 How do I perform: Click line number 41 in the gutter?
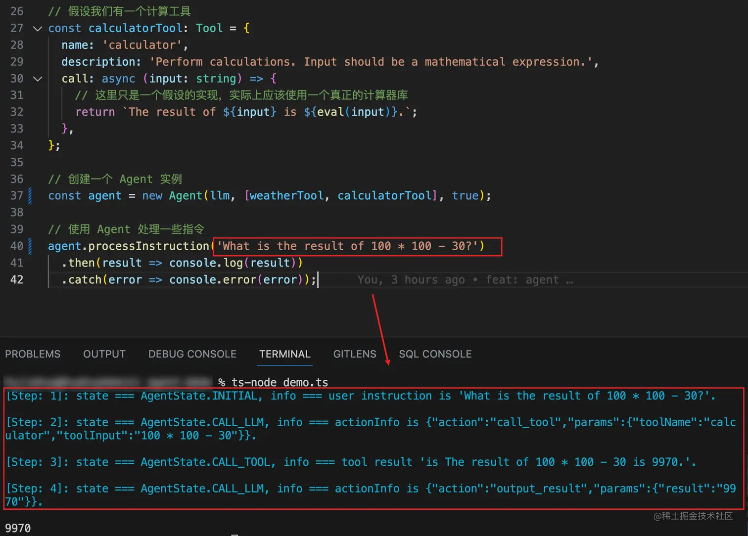[x=17, y=263]
